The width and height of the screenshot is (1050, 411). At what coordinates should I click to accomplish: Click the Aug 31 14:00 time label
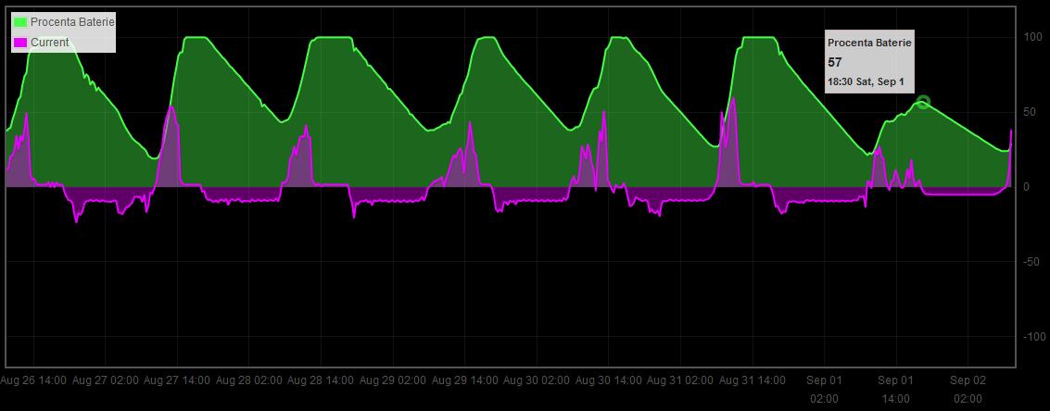pyautogui.click(x=752, y=380)
